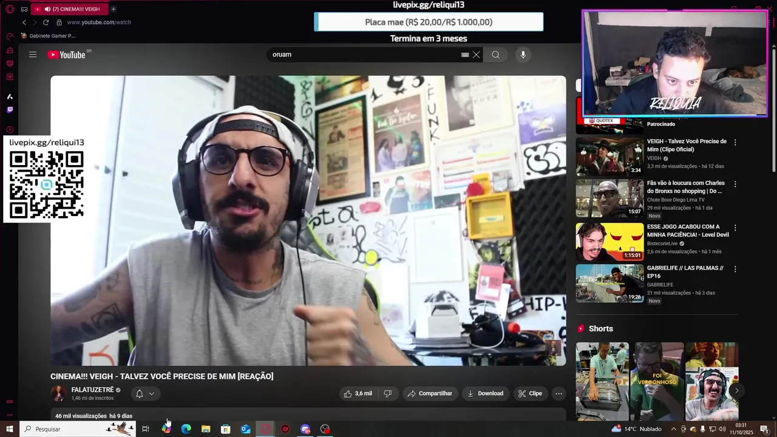Screen dimensions: 777x437
Task: Open a new browser tab
Action: [113, 9]
